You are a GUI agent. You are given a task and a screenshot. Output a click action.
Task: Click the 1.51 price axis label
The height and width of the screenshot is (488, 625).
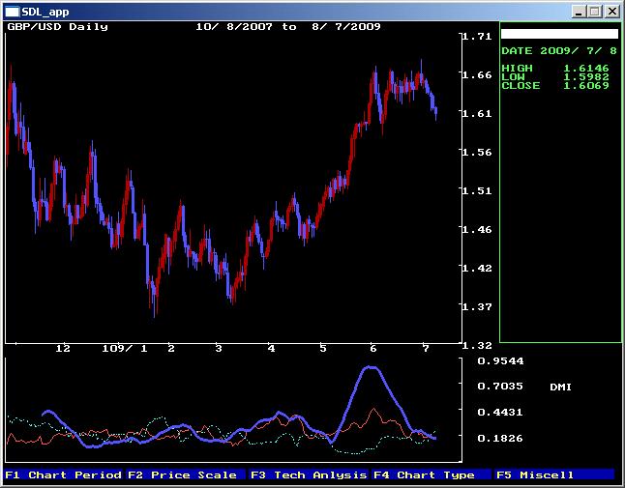click(477, 191)
